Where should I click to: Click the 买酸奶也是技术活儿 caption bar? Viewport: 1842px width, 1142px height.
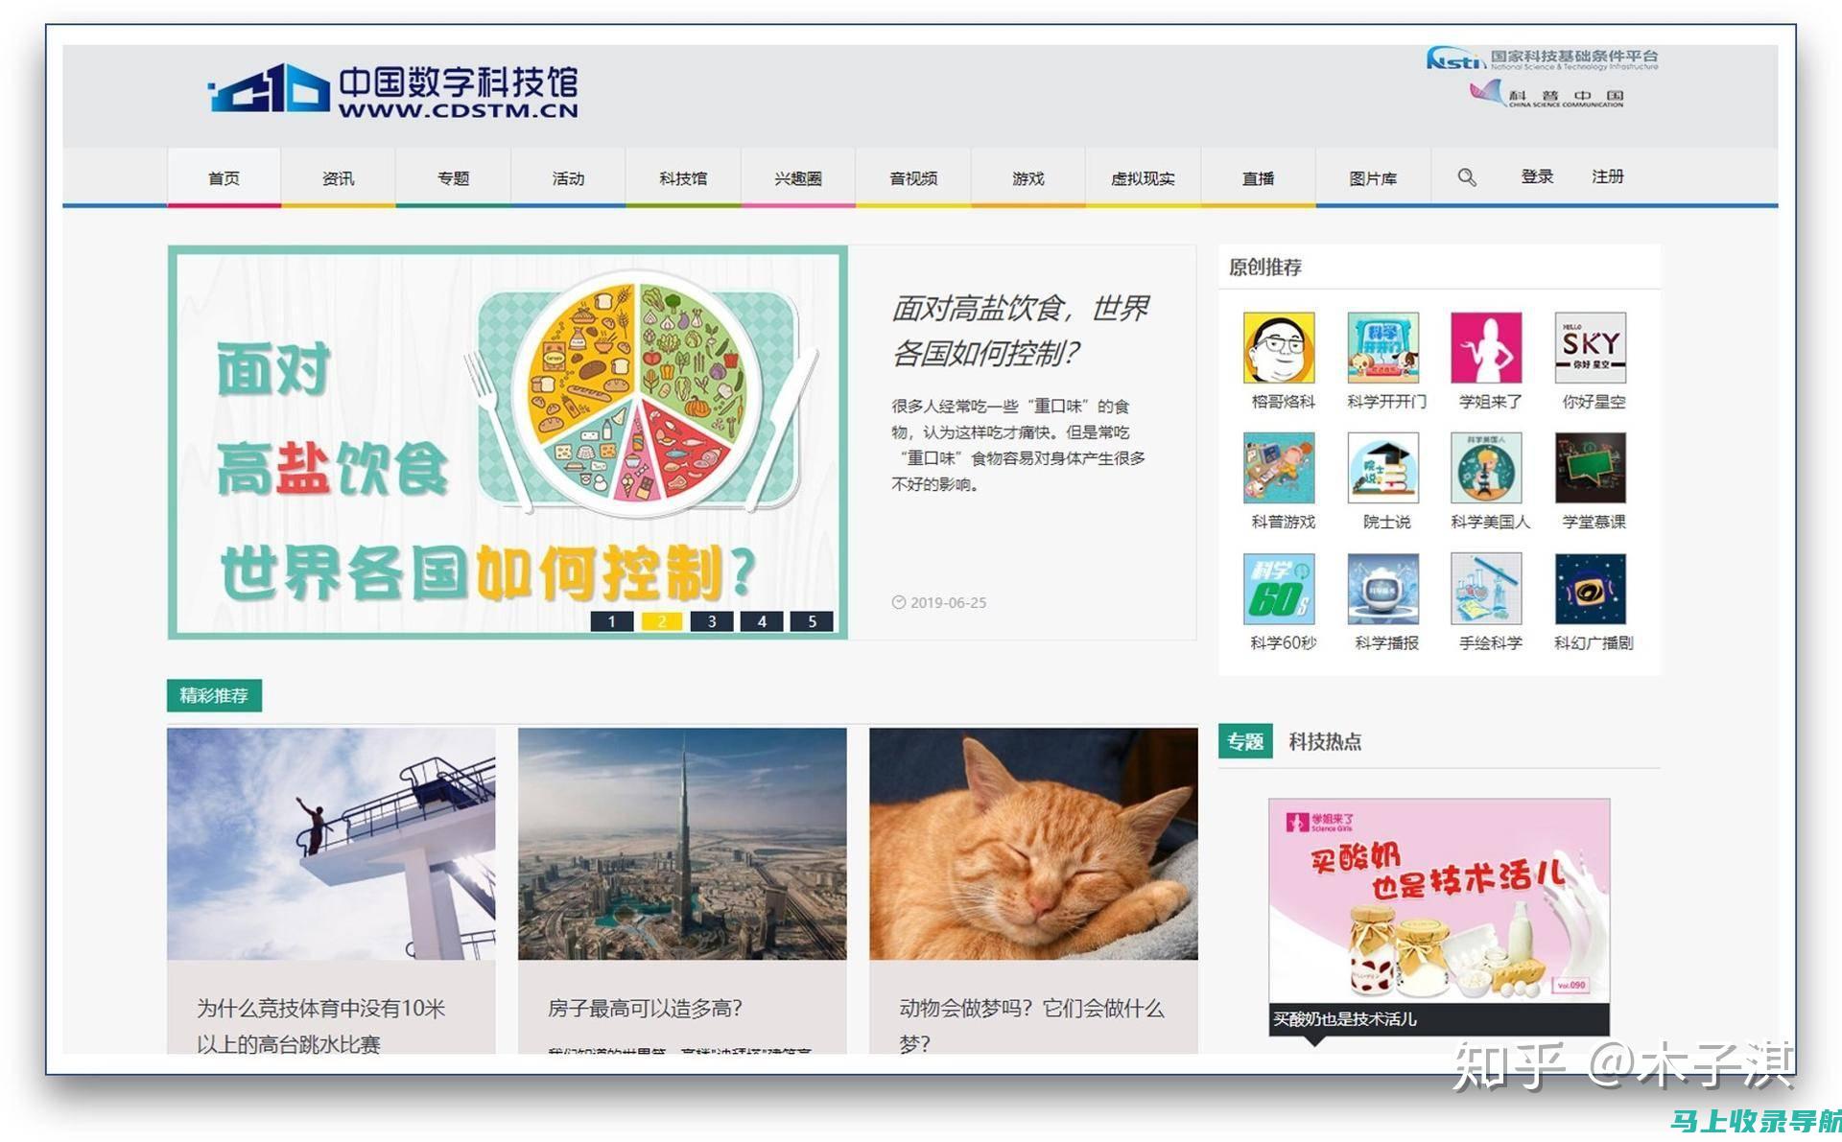[x=1439, y=1019]
